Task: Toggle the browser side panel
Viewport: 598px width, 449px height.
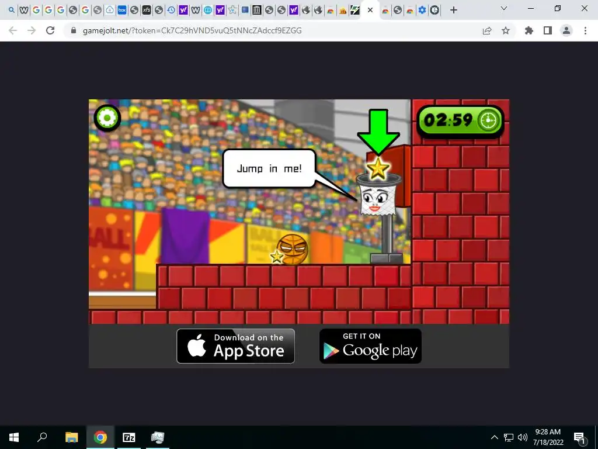Action: coord(548,30)
